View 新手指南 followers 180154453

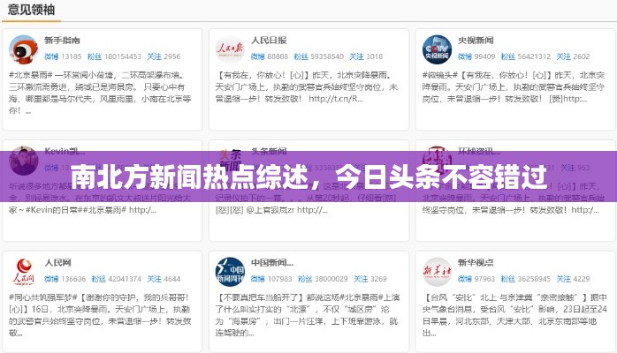click(114, 56)
